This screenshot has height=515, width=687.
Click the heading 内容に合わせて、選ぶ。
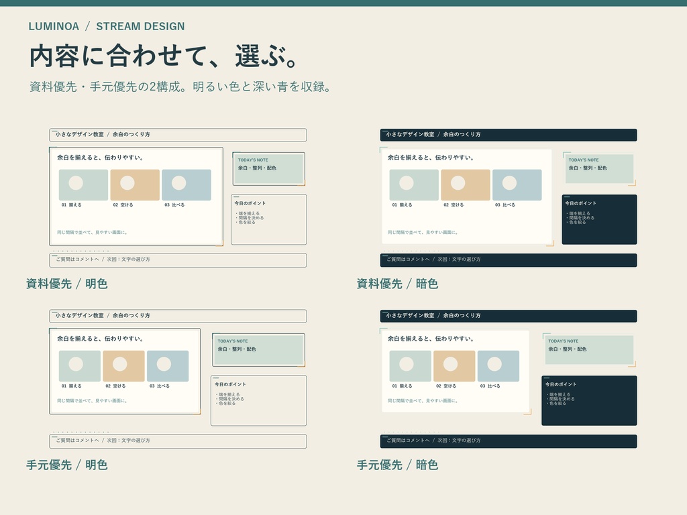pyautogui.click(x=164, y=56)
